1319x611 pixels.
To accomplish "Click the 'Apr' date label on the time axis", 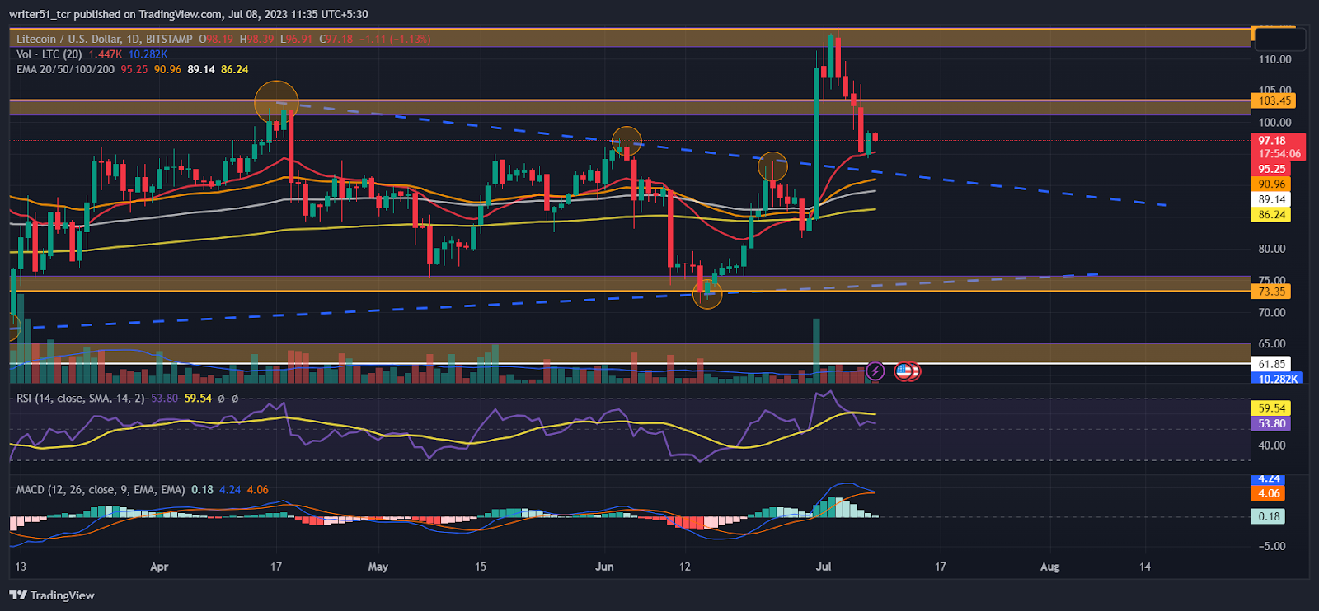I will (x=159, y=567).
